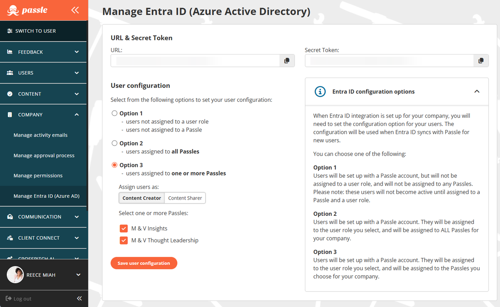500x307 pixels.
Task: Click the Entra ID configuration options heading
Action: coord(373,91)
